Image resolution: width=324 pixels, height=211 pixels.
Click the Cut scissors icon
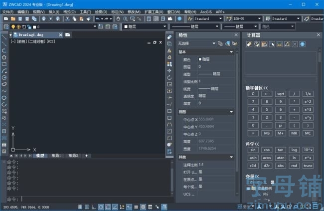tap(67, 18)
